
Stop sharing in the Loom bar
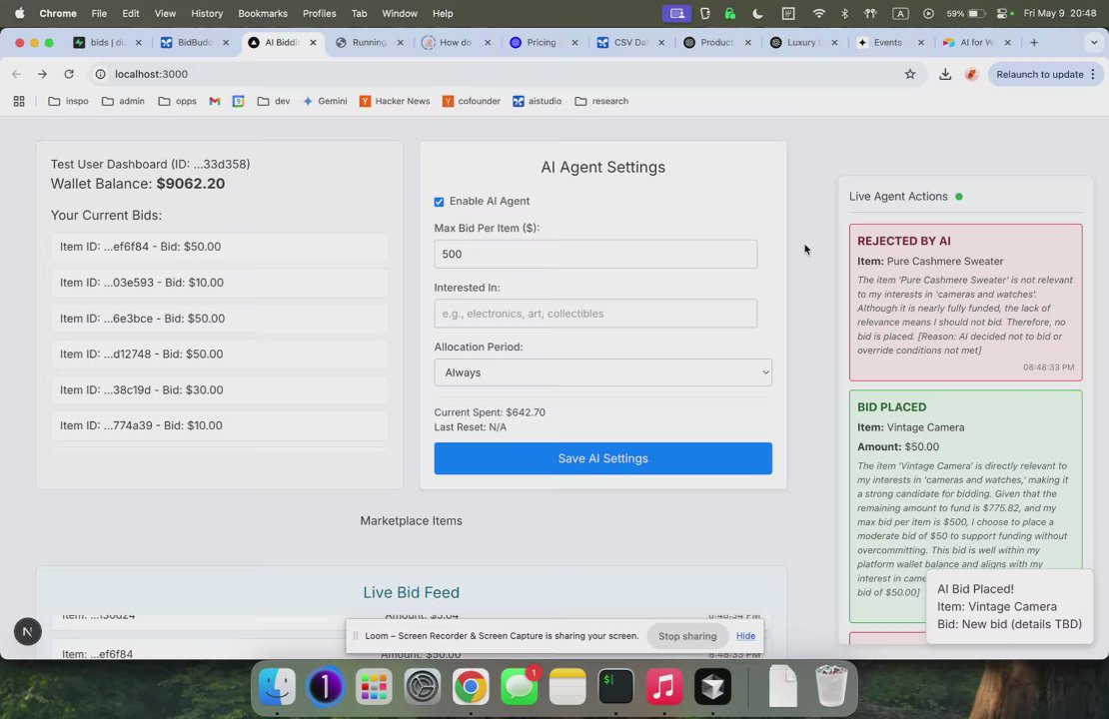[x=686, y=635]
